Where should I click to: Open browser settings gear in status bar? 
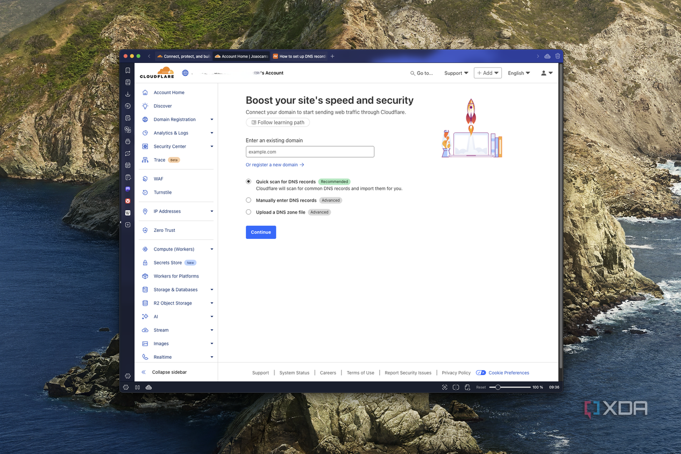(x=126, y=387)
